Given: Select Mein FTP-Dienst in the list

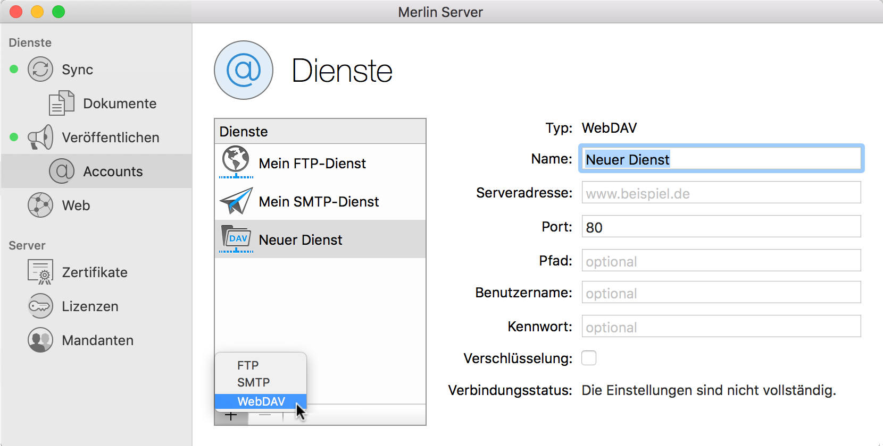Looking at the screenshot, I should [x=320, y=163].
